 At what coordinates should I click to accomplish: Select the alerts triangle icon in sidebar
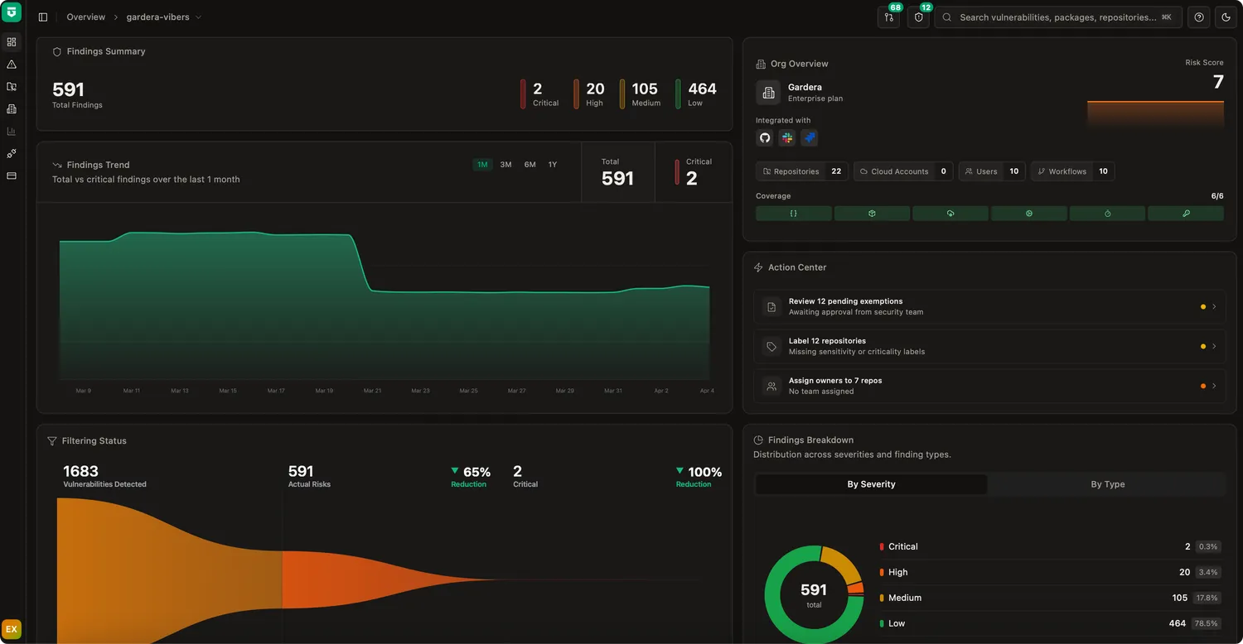12,64
